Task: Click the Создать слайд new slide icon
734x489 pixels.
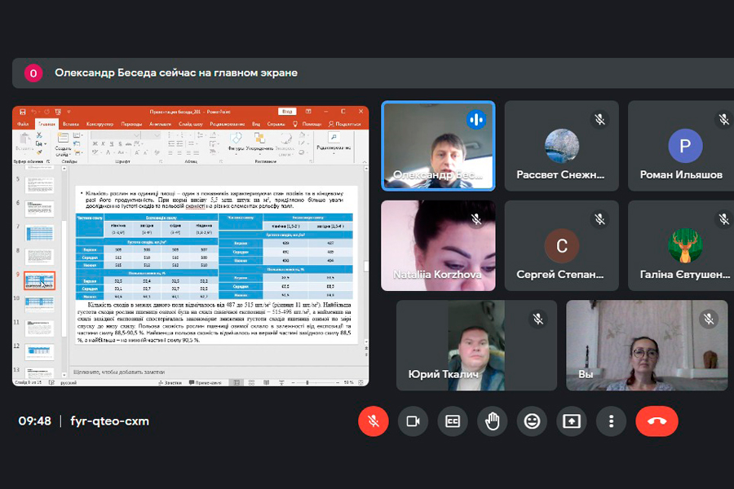Action: click(62, 138)
